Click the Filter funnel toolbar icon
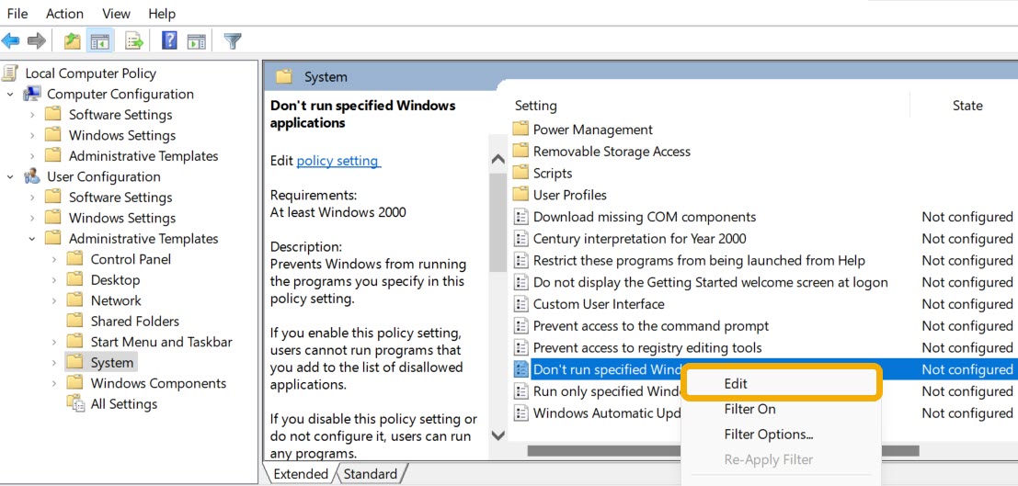 pos(233,41)
